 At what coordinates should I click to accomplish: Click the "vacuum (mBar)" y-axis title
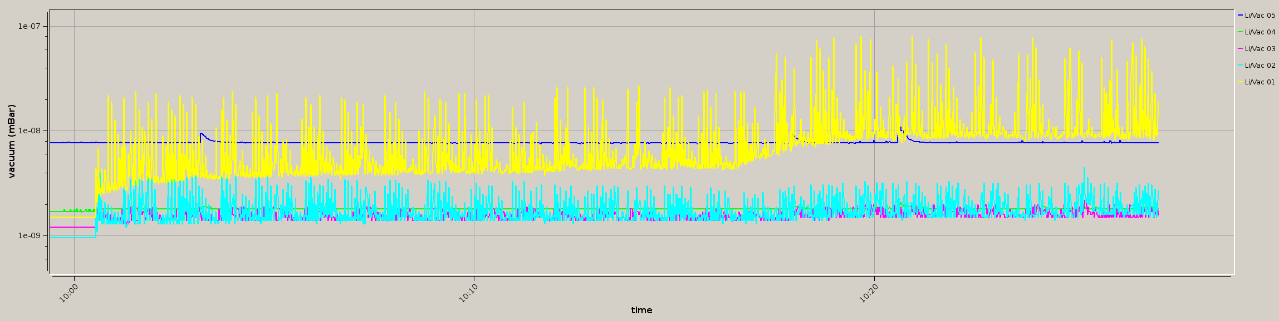12,141
